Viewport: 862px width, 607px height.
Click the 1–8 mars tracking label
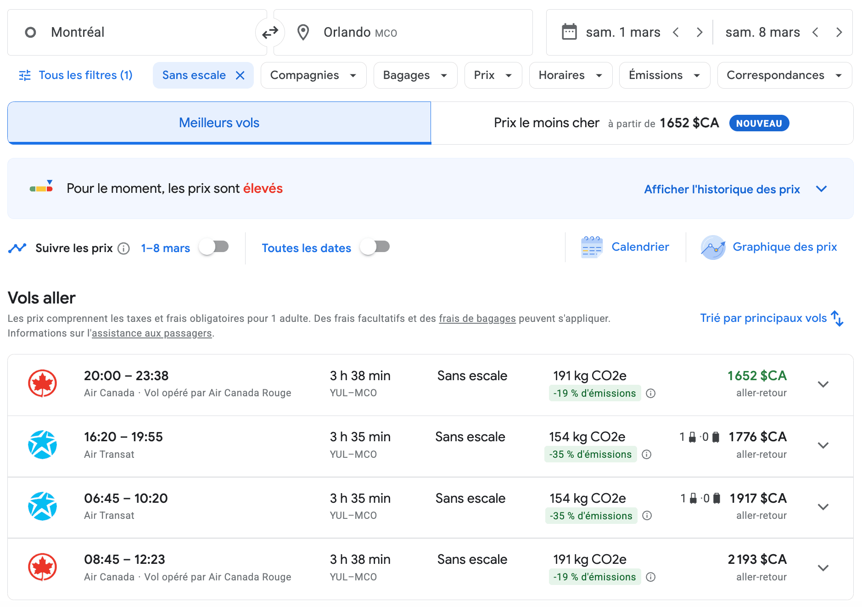(165, 248)
